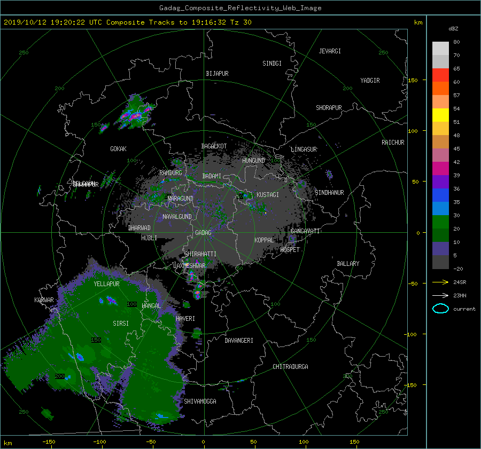Click the HANGAL city label
The width and height of the screenshot is (481, 449).
coord(151,306)
